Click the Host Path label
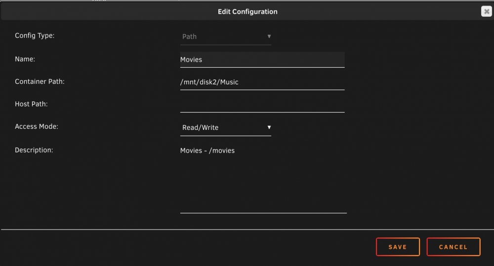 click(31, 104)
